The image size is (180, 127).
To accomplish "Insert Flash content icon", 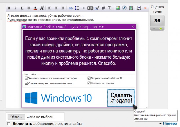I will point(124,8).
